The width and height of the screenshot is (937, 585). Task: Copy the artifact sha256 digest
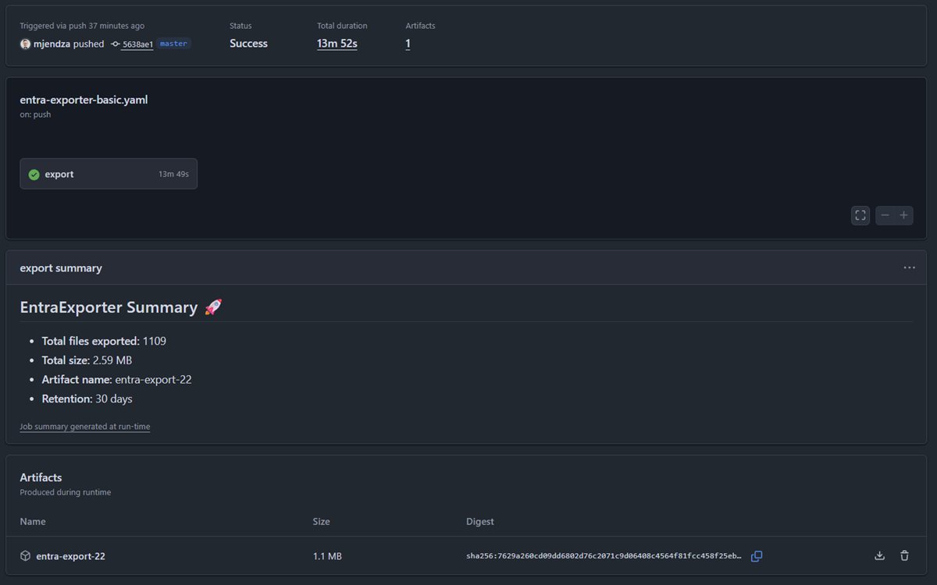click(756, 556)
